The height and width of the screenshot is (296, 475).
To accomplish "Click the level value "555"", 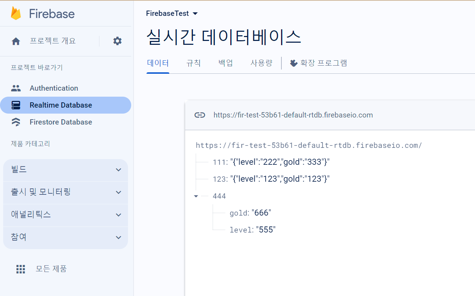I will [x=266, y=230].
